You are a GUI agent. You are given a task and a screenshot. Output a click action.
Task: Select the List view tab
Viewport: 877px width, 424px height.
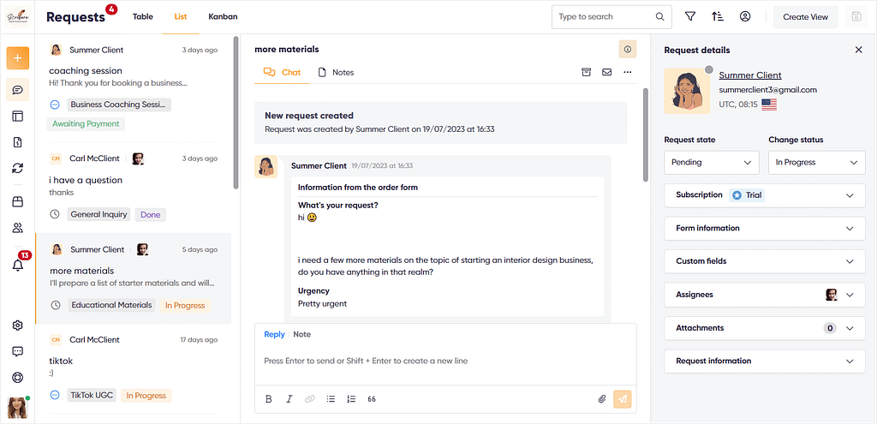[x=180, y=17]
